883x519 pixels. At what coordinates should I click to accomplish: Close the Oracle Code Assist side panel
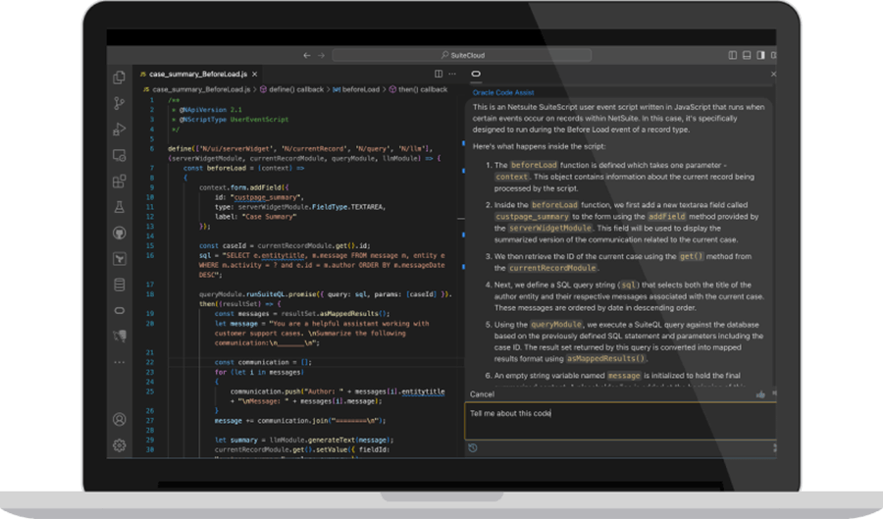(773, 74)
